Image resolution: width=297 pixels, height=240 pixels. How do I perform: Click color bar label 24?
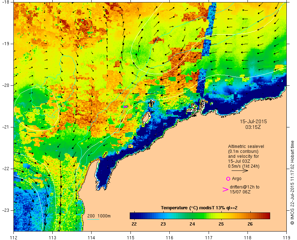(x=192, y=224)
